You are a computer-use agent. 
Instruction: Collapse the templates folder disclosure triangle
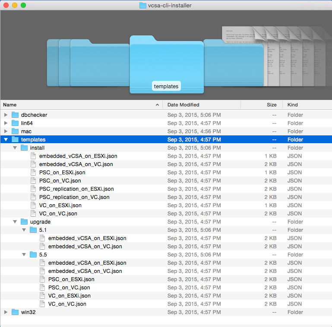(x=6, y=140)
